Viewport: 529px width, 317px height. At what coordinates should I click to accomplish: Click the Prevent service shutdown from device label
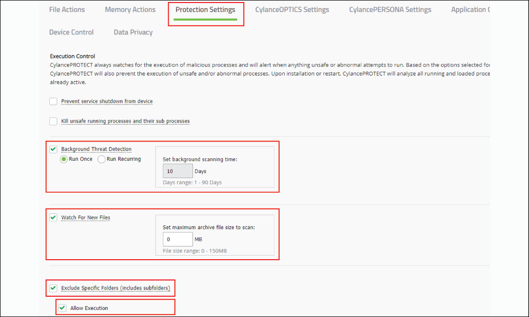[107, 101]
